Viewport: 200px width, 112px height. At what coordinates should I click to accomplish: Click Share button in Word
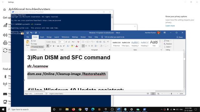click(179, 37)
